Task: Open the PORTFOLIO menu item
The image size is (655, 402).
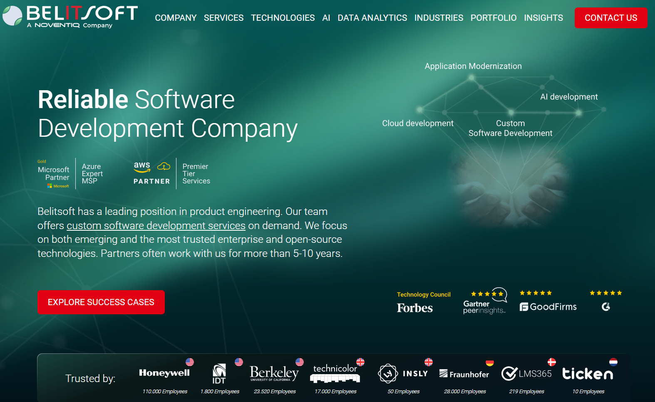Action: [x=494, y=18]
